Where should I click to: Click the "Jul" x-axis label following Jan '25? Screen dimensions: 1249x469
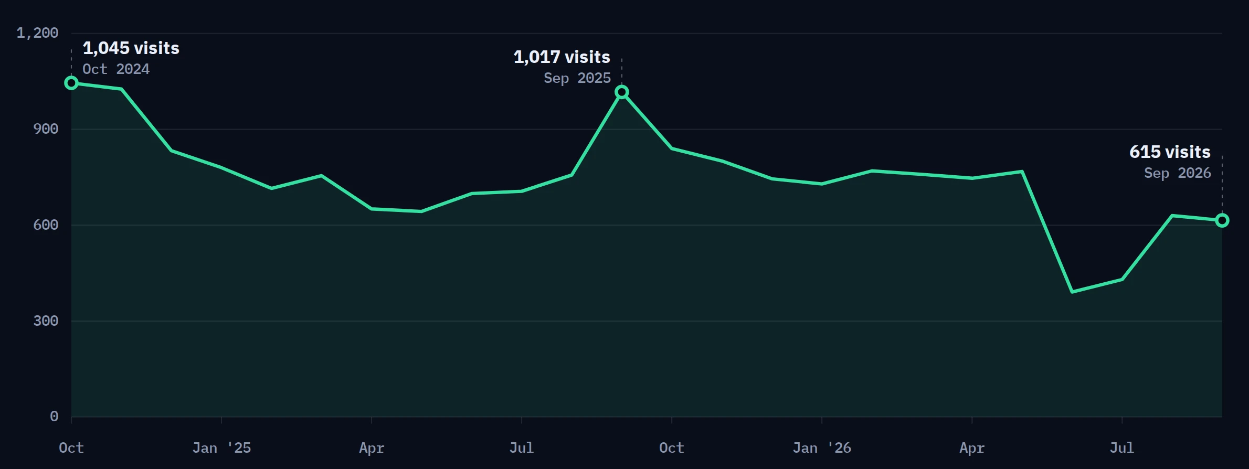[522, 448]
